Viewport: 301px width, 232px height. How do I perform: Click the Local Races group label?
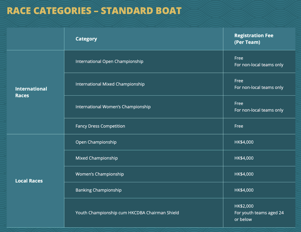(x=29, y=181)
